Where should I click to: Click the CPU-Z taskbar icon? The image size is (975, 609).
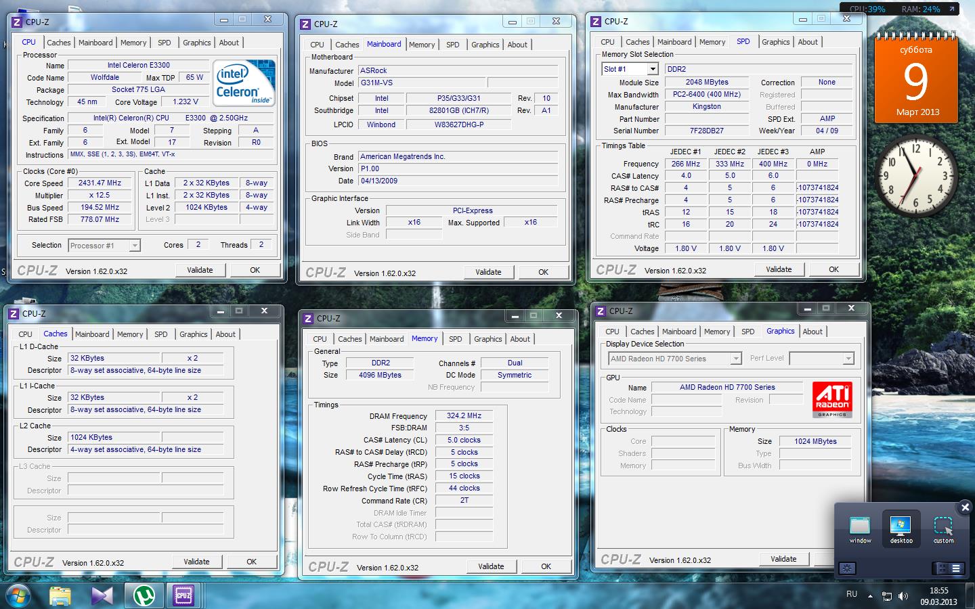coord(183,595)
